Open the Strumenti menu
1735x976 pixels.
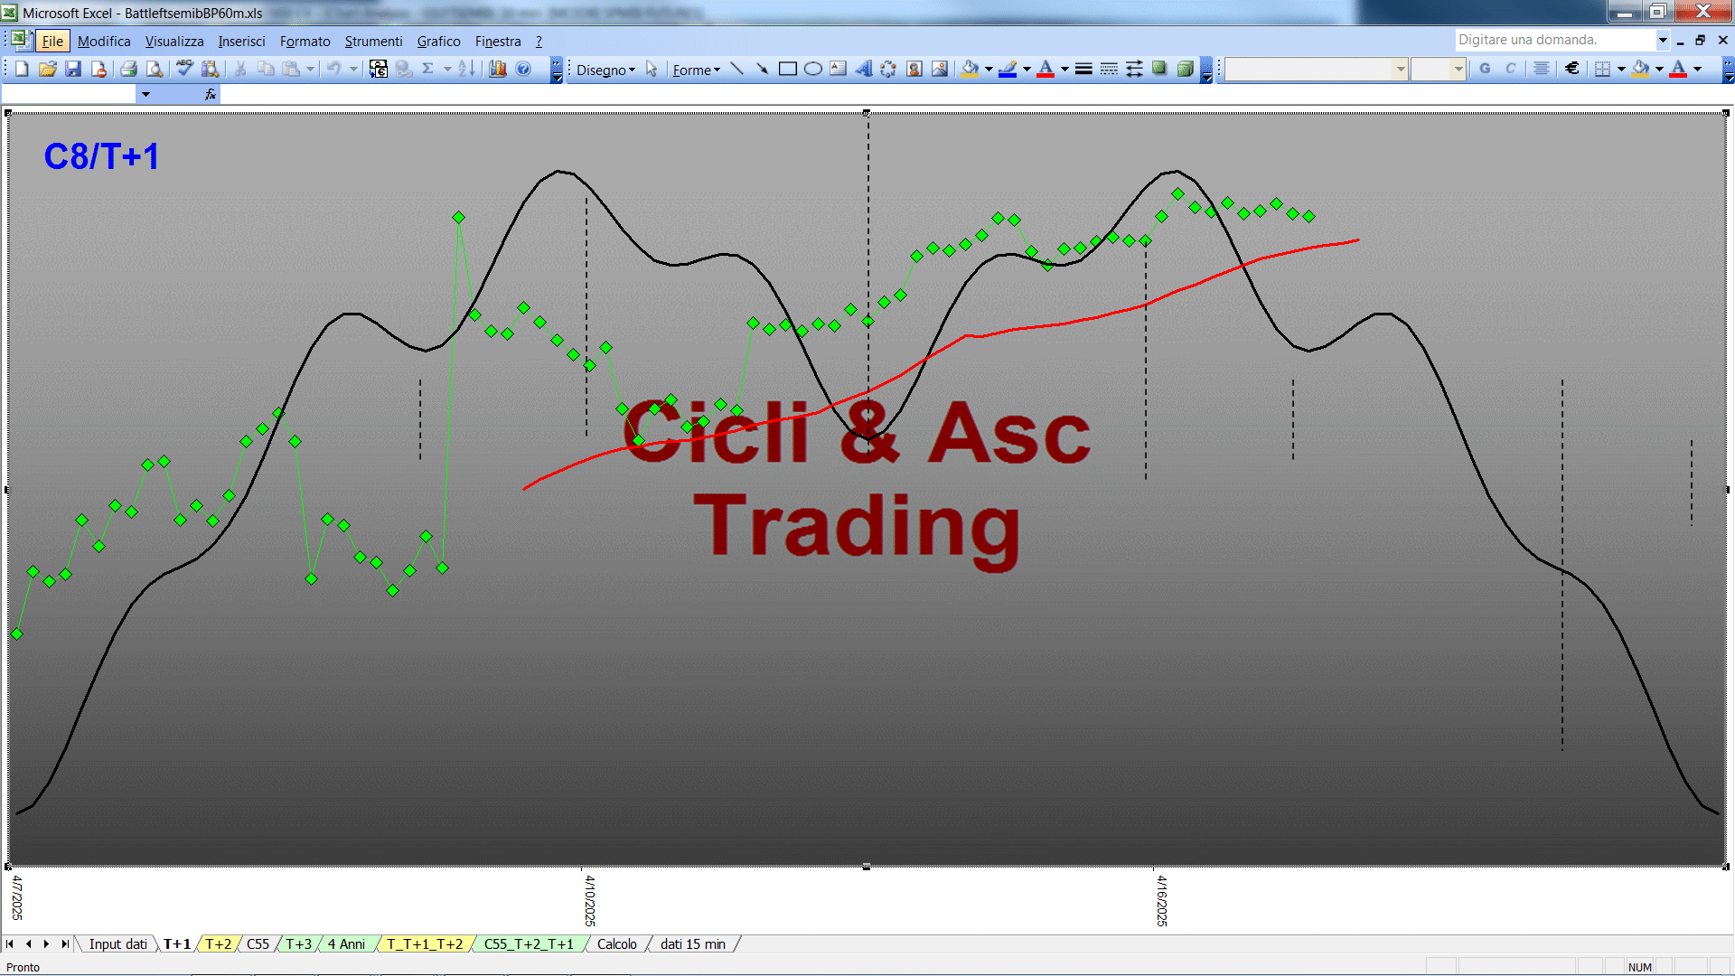[x=373, y=41]
